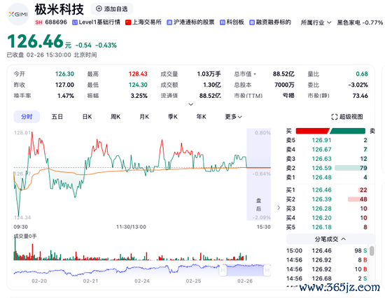
Task: Click the 最低 124.30 value
Action: (x=138, y=85)
